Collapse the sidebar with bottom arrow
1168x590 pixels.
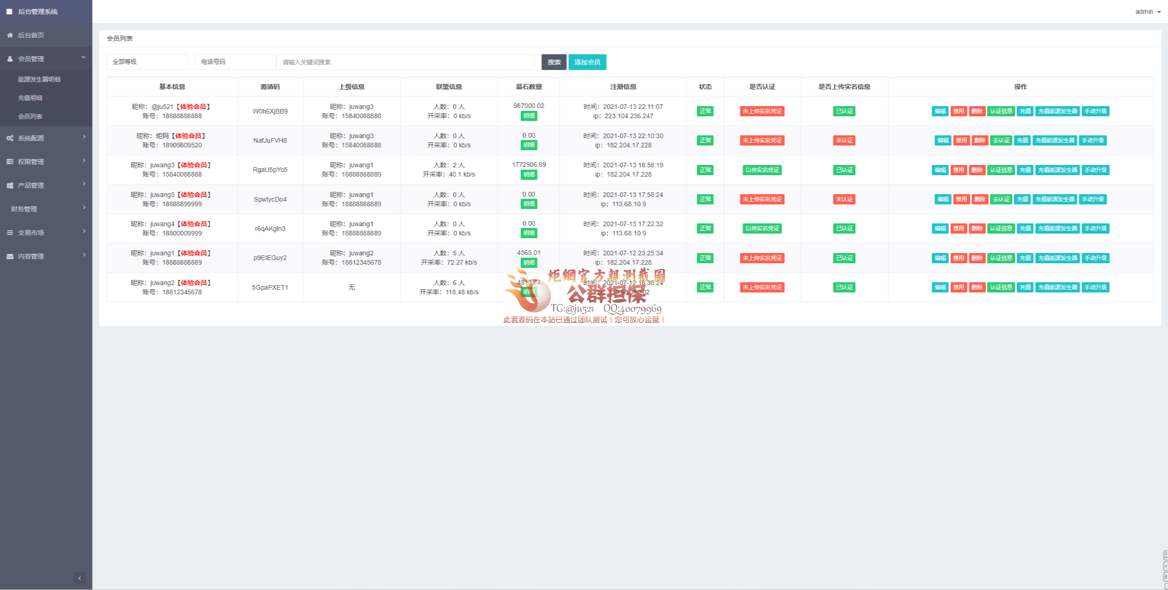point(79,578)
